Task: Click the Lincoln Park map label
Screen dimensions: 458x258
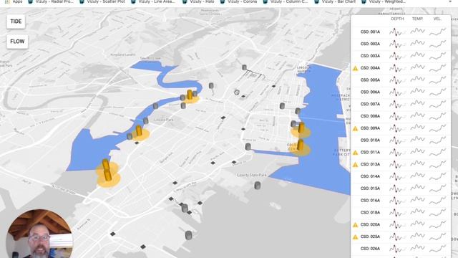Action: click(163, 120)
